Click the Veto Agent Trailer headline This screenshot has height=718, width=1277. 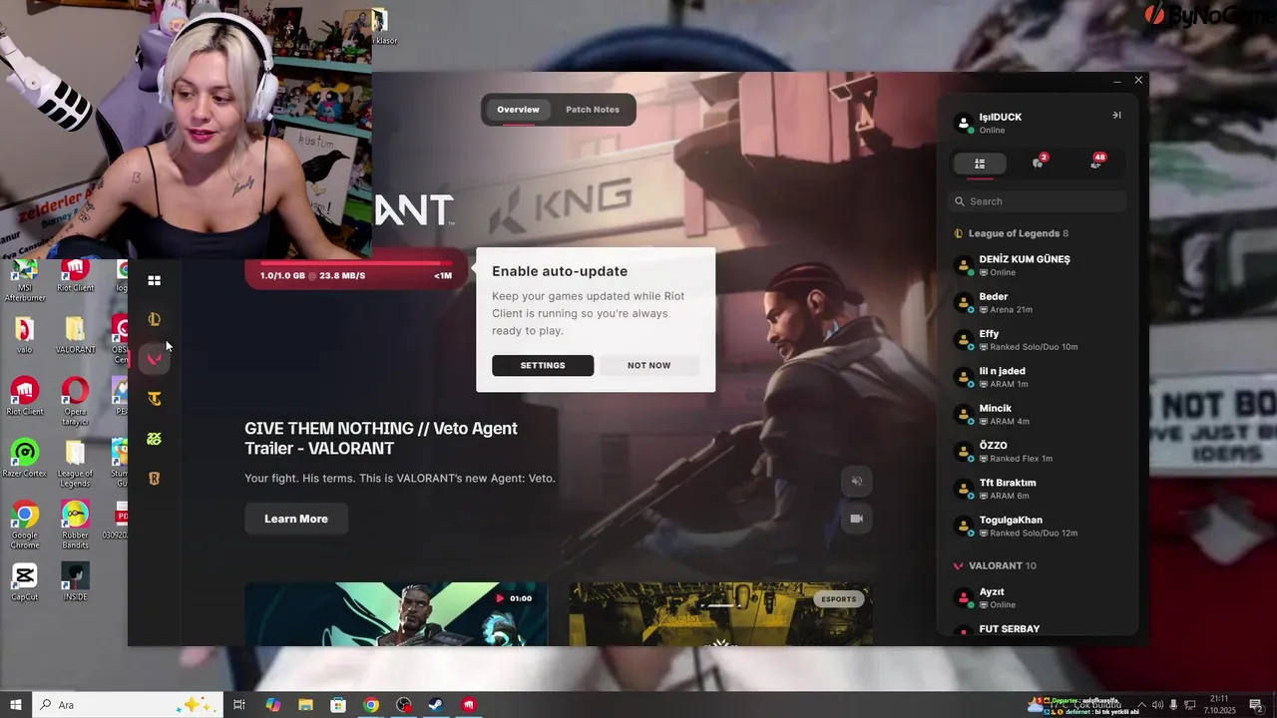click(x=381, y=438)
